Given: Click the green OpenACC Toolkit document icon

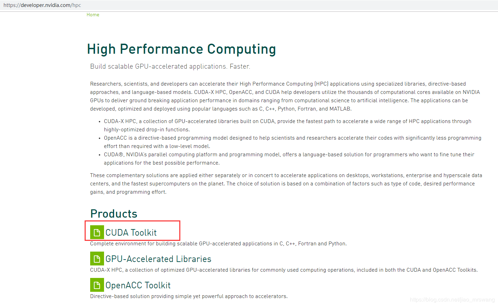Looking at the screenshot, I should click(97, 285).
